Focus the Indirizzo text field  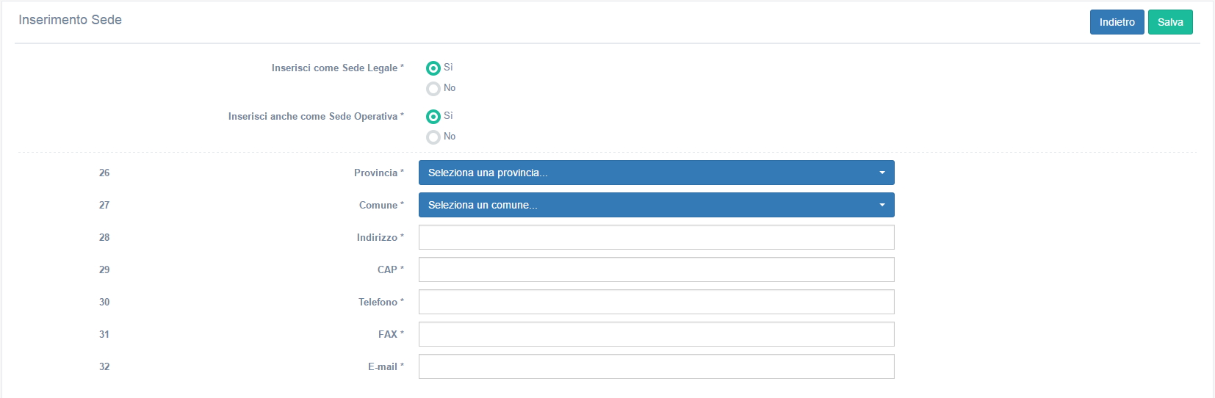coord(656,237)
